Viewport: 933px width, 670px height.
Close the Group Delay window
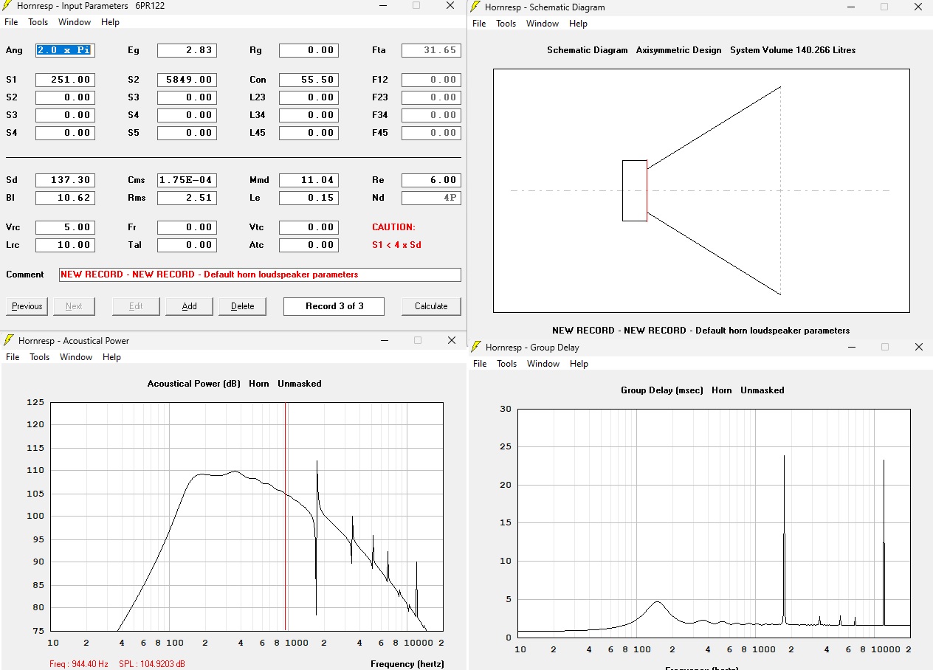(918, 347)
